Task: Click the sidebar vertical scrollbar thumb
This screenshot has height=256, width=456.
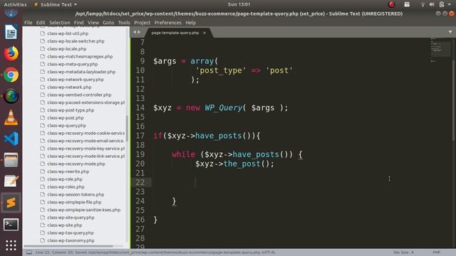Action: (127, 128)
